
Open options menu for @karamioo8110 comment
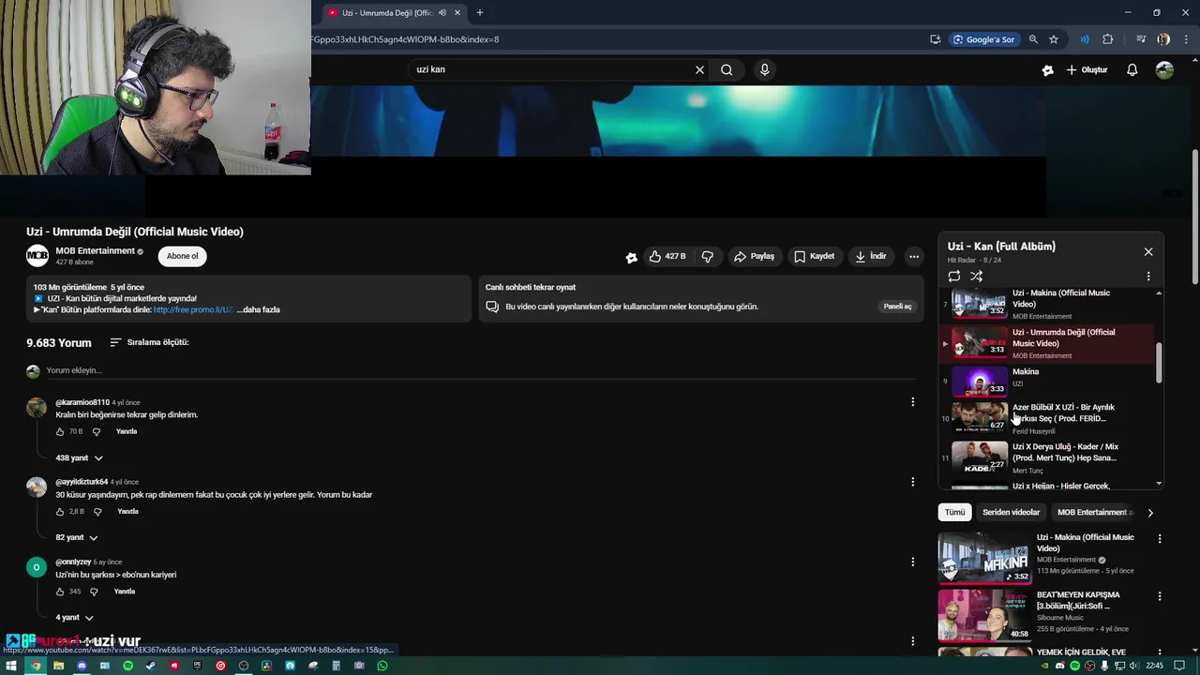coord(912,402)
